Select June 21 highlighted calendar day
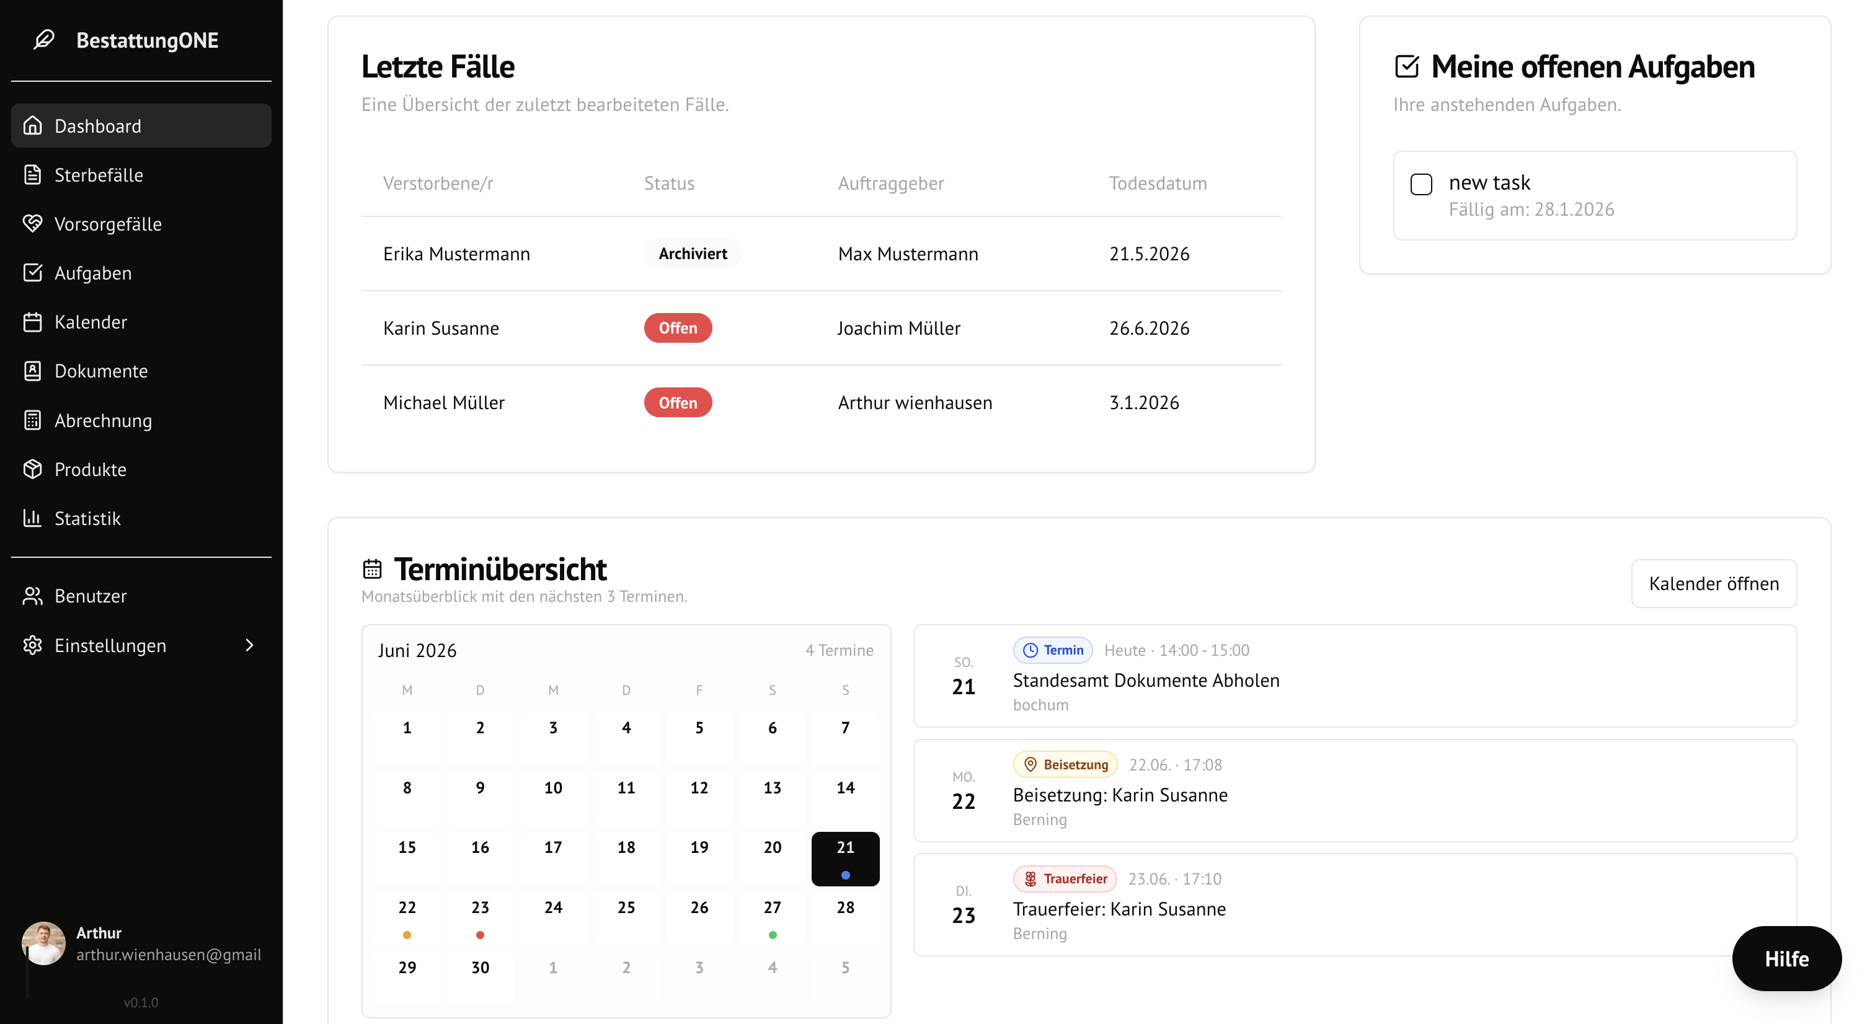The height and width of the screenshot is (1024, 1875). [845, 858]
